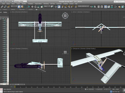Open the Material Editor icon
This screenshot has height=93, width=125.
point(116,7)
